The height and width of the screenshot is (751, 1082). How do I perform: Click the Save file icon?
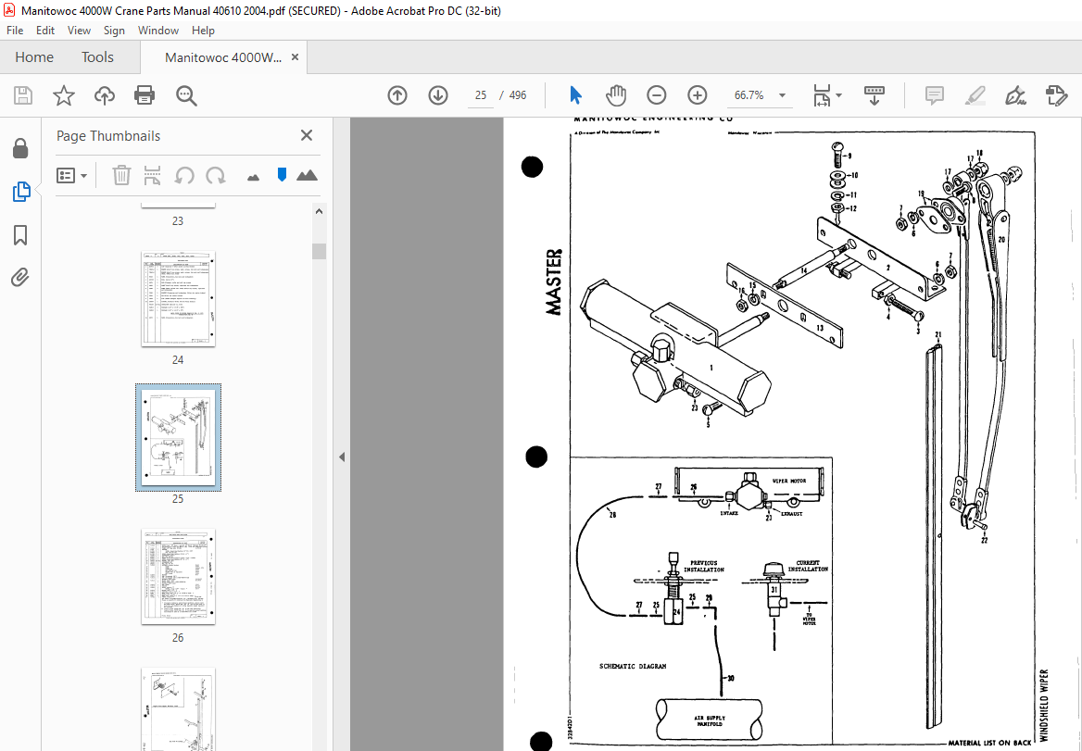point(23,95)
